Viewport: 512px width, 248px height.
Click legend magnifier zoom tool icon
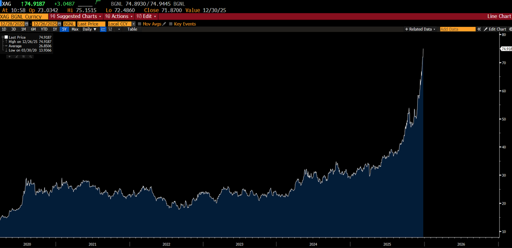(30, 57)
